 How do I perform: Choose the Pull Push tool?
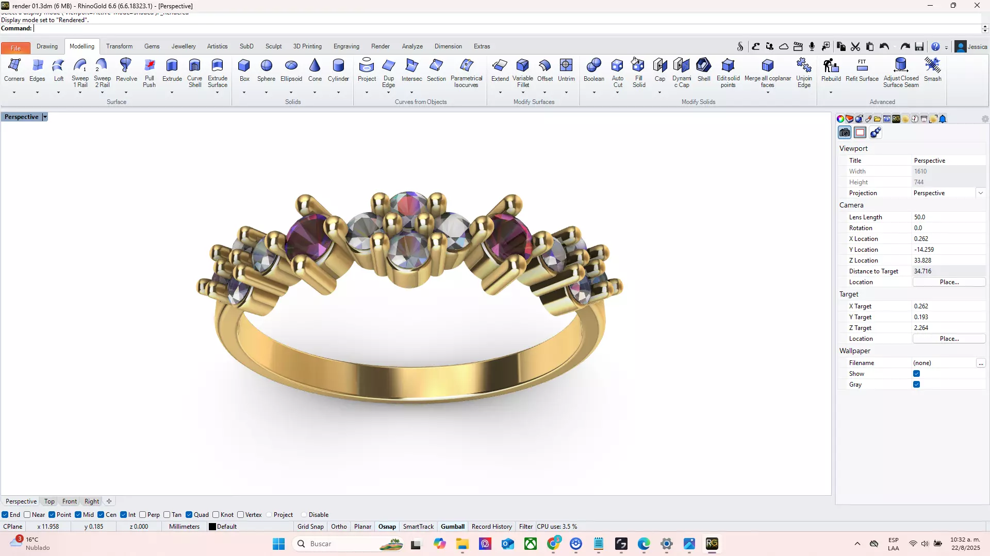(x=149, y=72)
